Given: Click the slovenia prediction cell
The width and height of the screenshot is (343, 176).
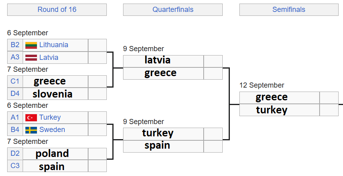Looking at the screenshot, I should coord(55,94).
